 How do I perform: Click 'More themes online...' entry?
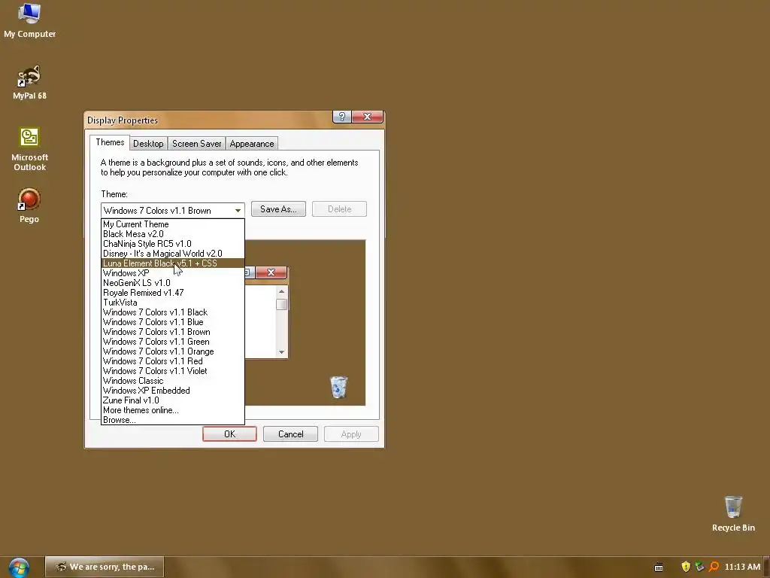point(173,410)
